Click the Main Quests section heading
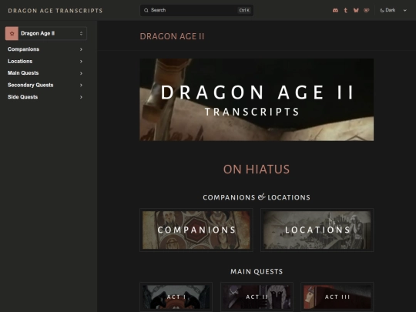Viewport: 416px width, 312px height. pos(257,271)
